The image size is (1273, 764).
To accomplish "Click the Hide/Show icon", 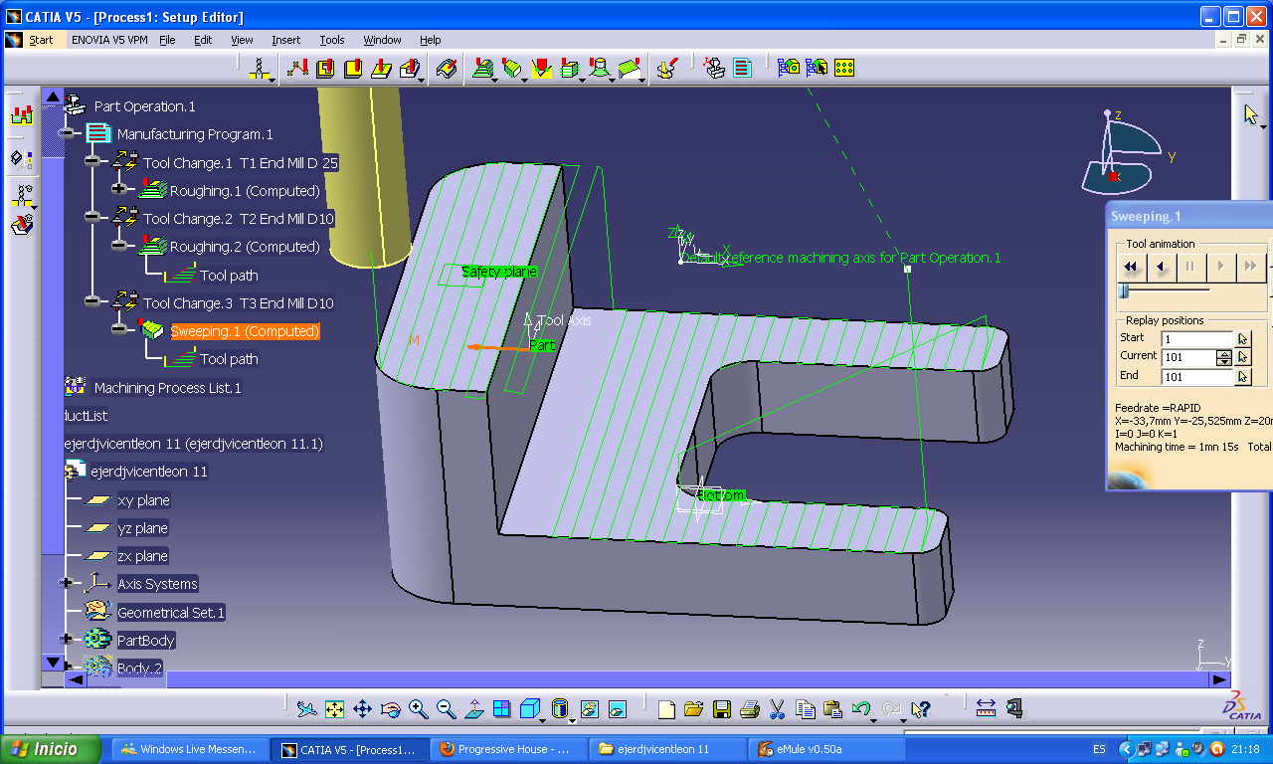I will (x=589, y=709).
